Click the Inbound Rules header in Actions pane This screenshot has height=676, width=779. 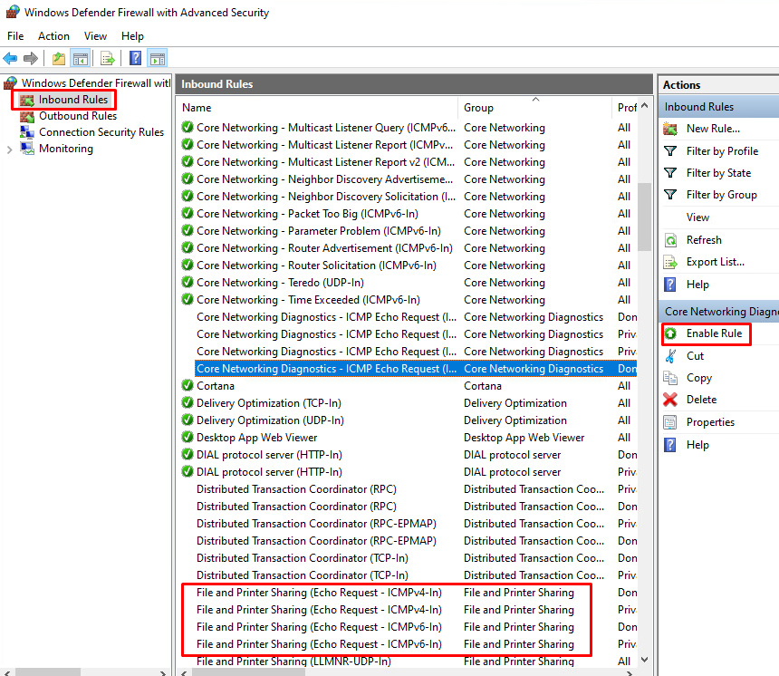coord(718,107)
